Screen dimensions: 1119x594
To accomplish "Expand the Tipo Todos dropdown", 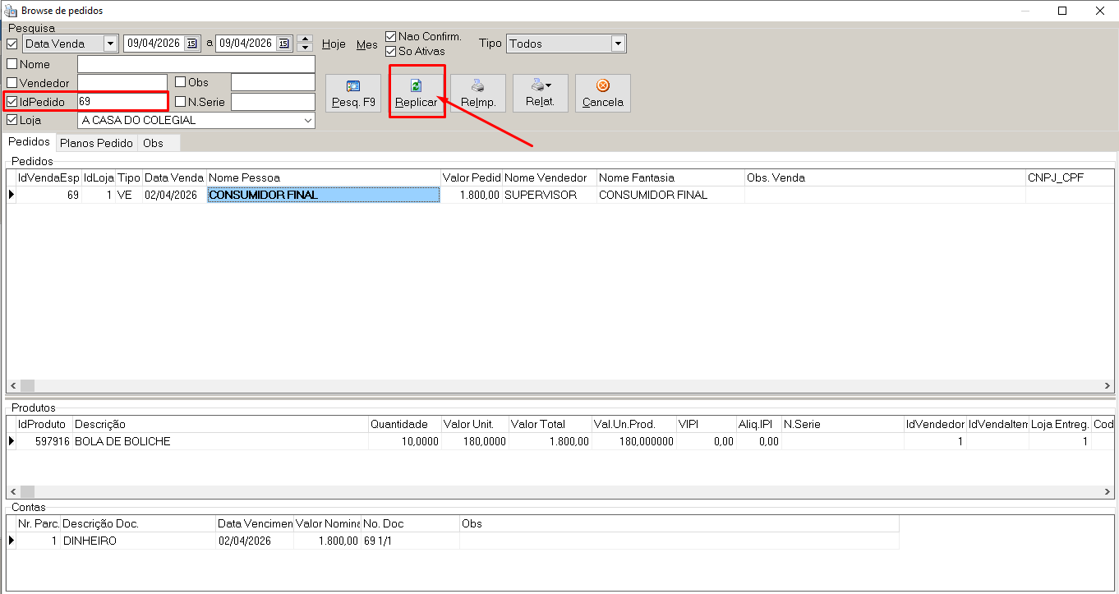I will coord(618,44).
